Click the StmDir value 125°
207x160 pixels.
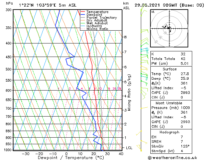(x=185, y=146)
